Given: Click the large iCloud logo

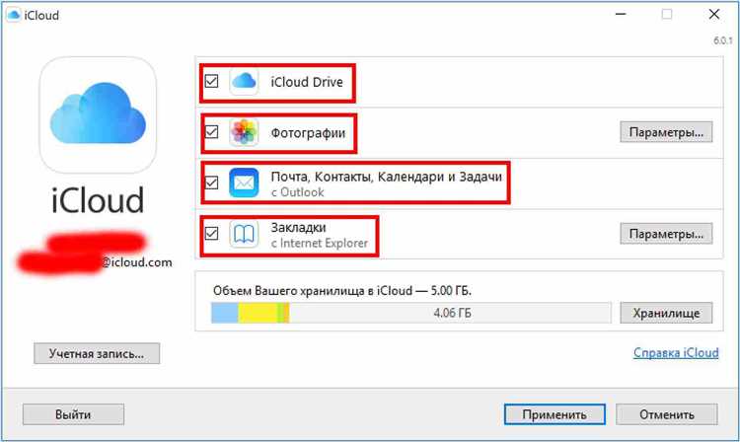Looking at the screenshot, I should (98, 114).
